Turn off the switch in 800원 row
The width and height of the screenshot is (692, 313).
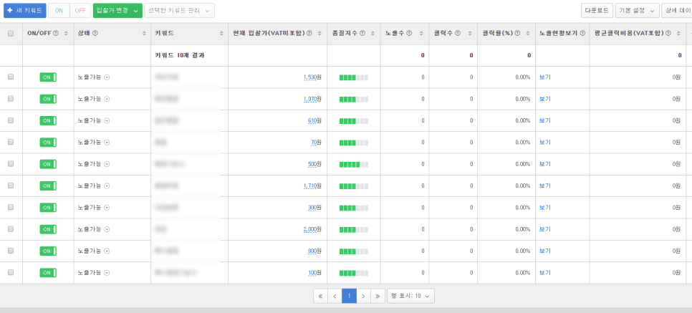pyautogui.click(x=48, y=251)
